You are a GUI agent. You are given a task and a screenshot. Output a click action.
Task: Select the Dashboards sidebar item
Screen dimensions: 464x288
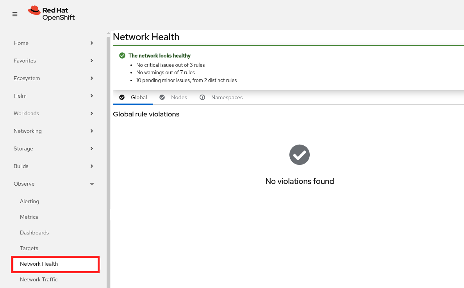pos(34,233)
